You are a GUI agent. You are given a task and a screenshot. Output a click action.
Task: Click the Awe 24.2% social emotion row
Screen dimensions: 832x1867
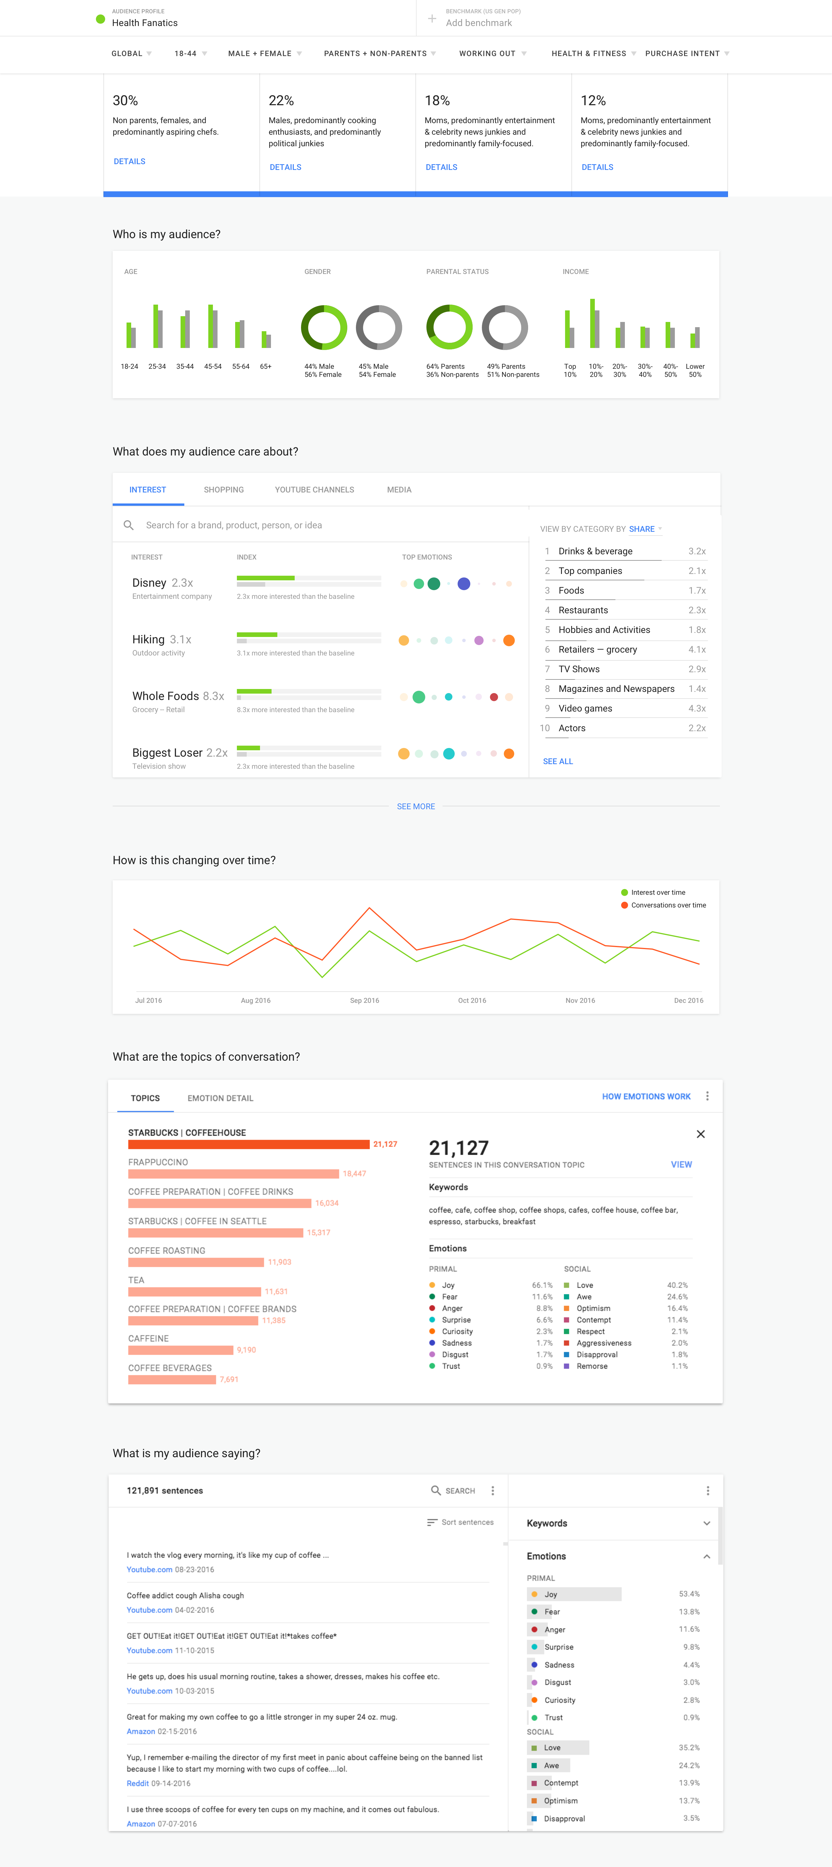tap(614, 1766)
